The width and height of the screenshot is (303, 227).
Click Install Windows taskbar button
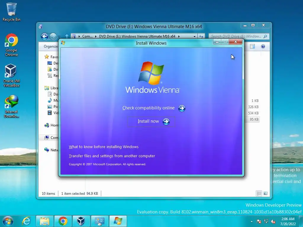pyautogui.click(x=118, y=221)
